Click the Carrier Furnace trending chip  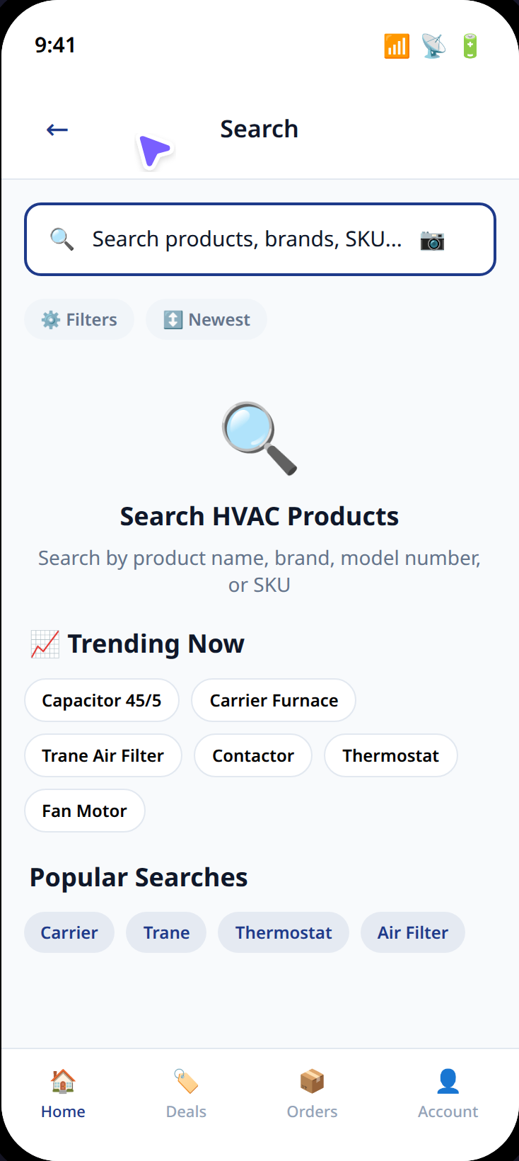[x=273, y=699]
